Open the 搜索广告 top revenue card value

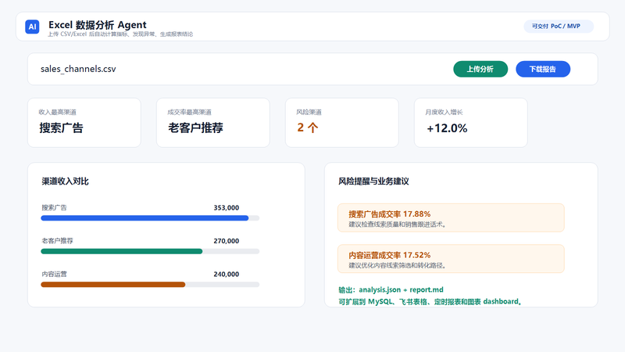click(61, 128)
